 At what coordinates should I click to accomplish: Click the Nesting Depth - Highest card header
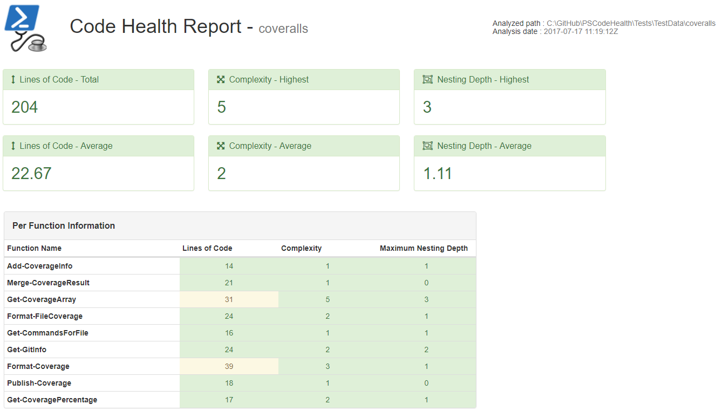click(509, 79)
